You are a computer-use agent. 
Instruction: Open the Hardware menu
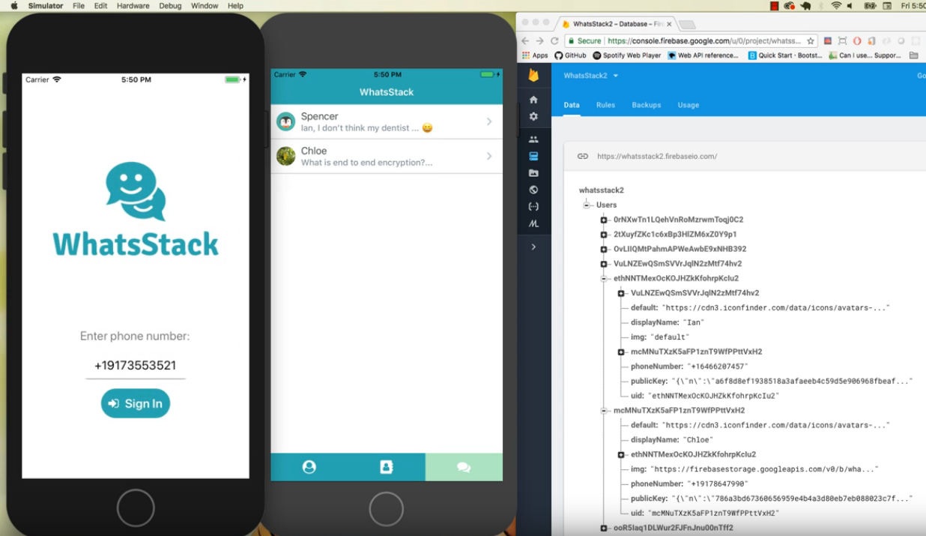coord(133,6)
